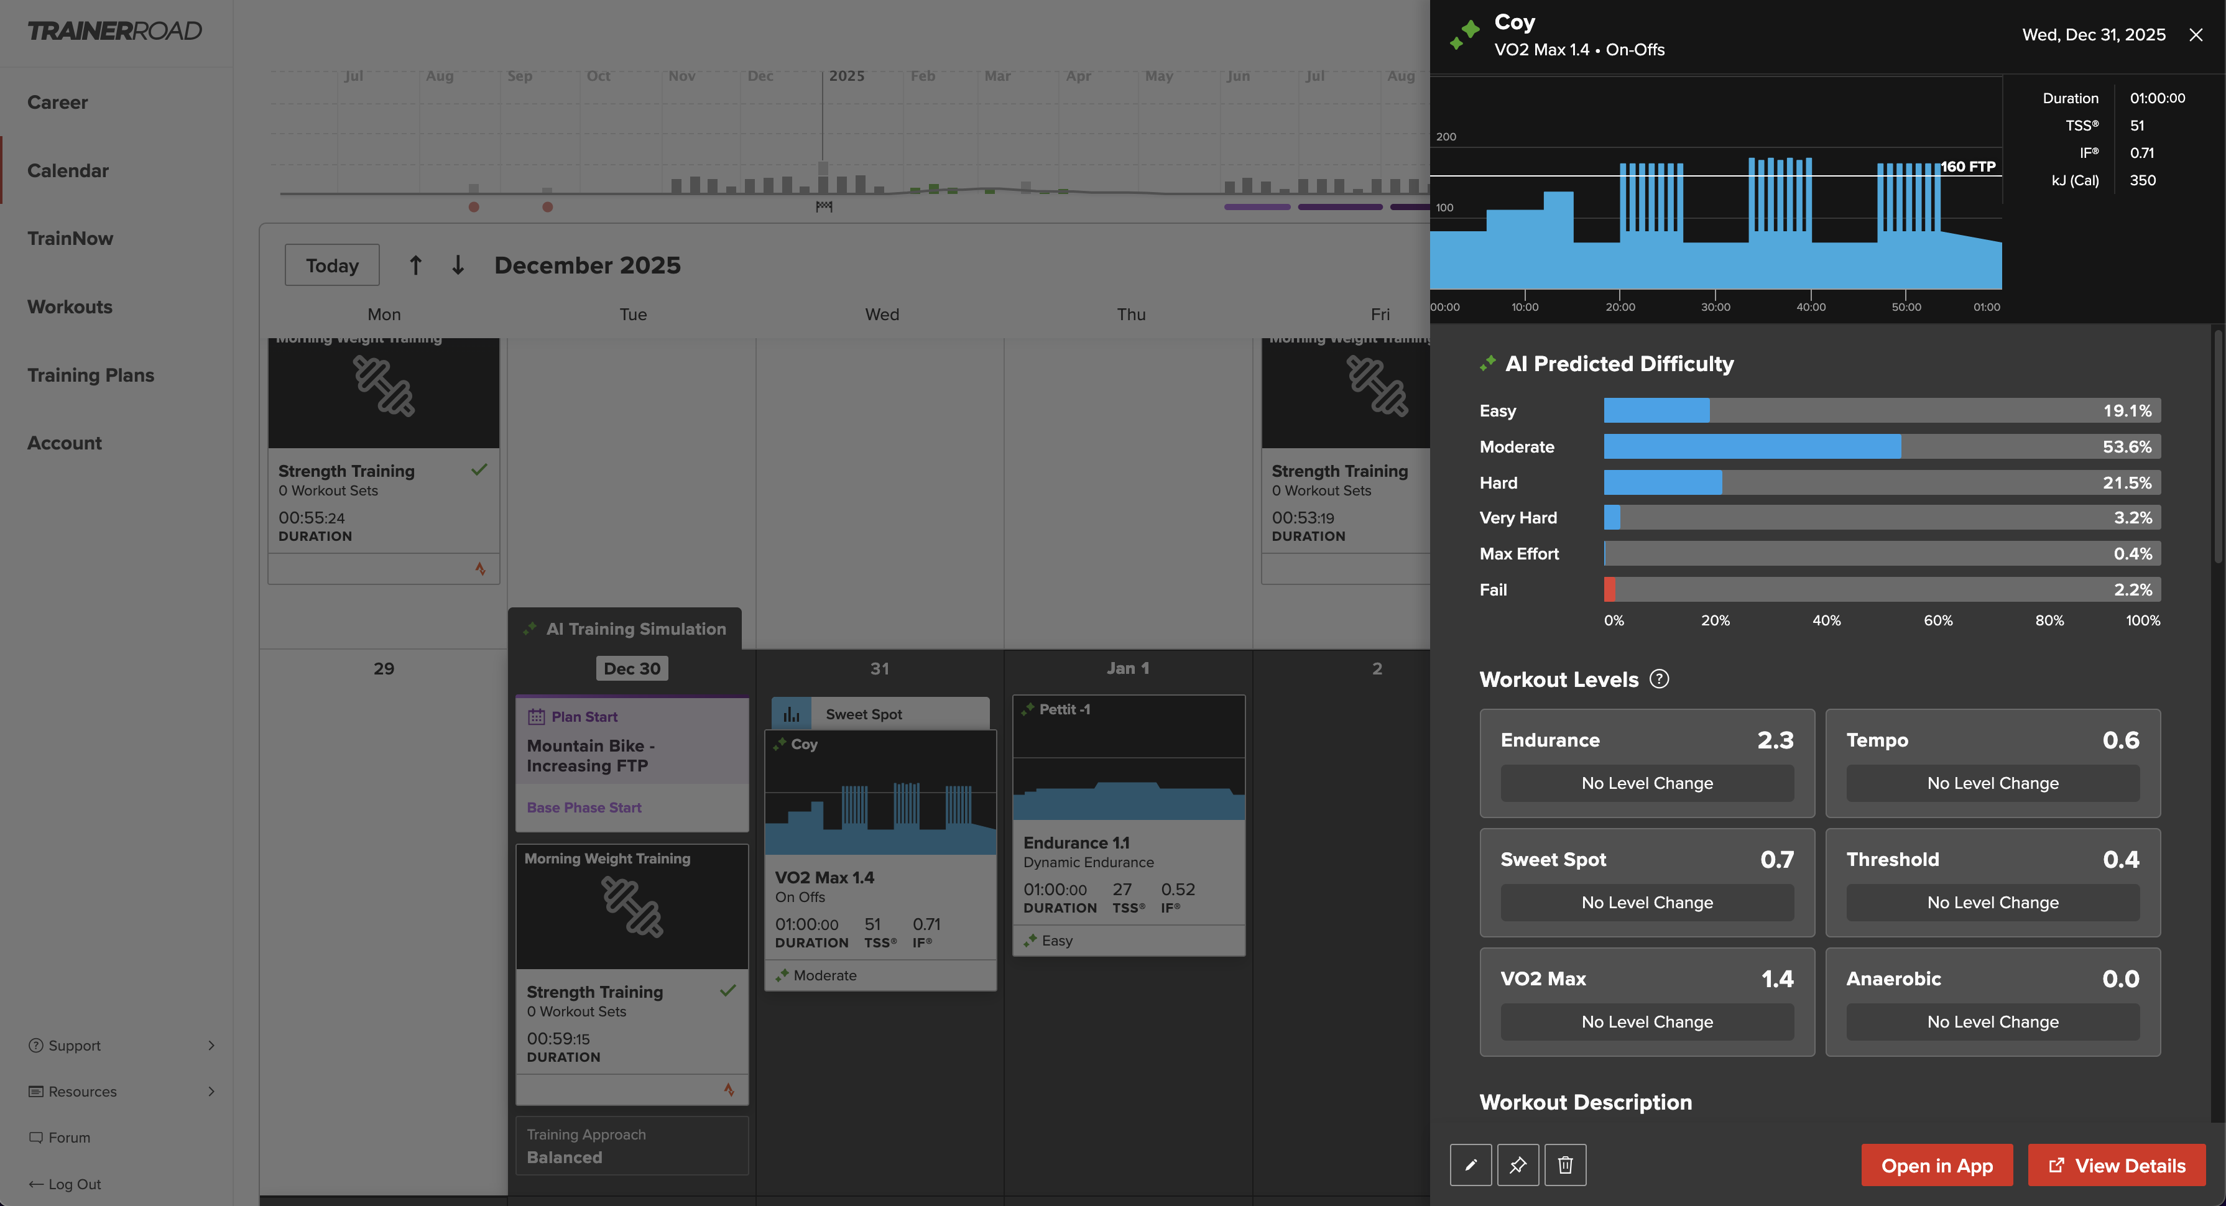Viewport: 2226px width, 1206px height.
Task: Click the Endurance 2.3 workout level card
Action: click(1647, 763)
